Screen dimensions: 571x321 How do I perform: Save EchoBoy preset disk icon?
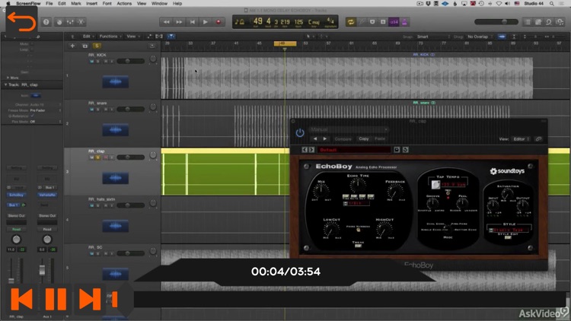pyautogui.click(x=397, y=150)
